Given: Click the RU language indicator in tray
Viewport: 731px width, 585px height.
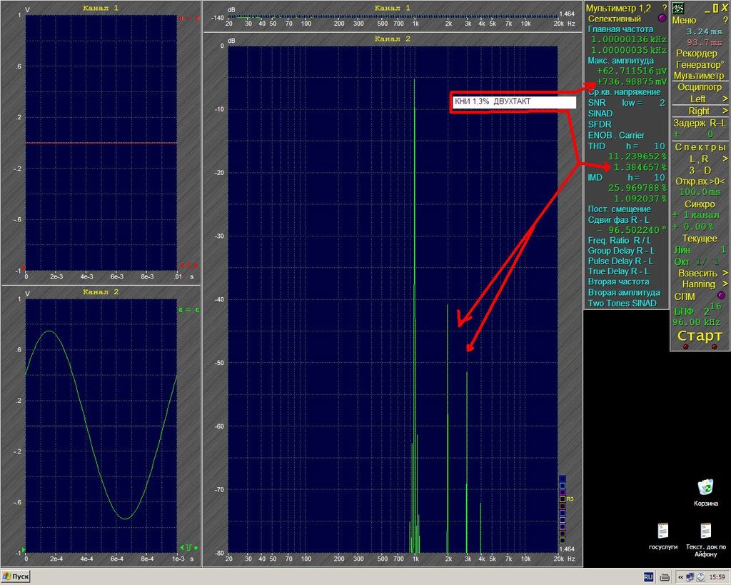Looking at the screenshot, I should (x=648, y=577).
